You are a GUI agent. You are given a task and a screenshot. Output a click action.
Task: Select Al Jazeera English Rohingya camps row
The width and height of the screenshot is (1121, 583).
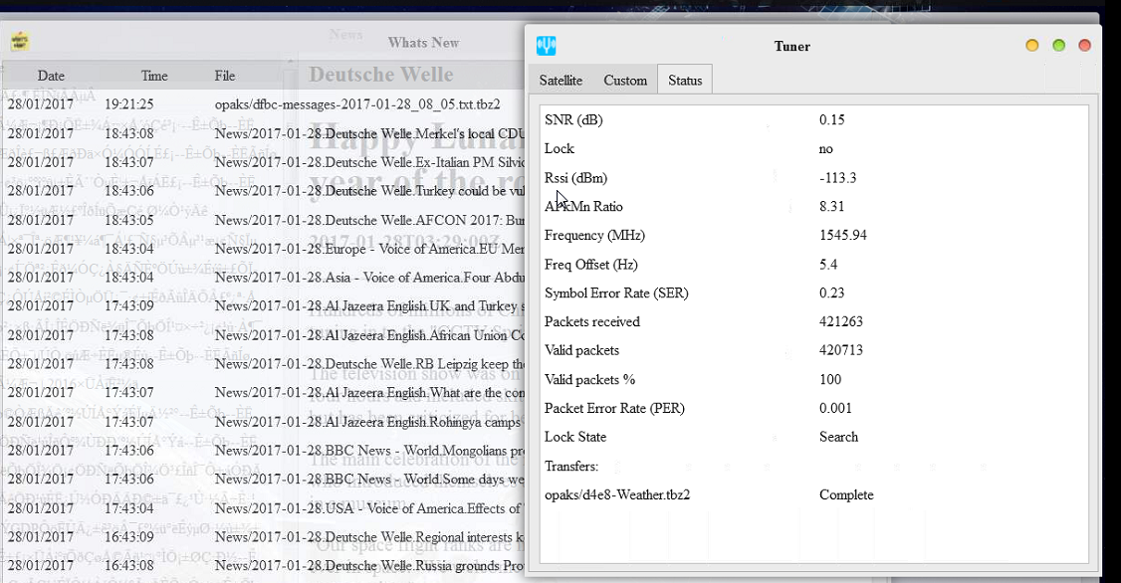pyautogui.click(x=263, y=422)
